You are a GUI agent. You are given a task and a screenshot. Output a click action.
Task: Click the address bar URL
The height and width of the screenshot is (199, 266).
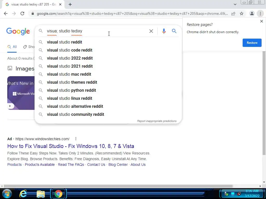(132, 13)
